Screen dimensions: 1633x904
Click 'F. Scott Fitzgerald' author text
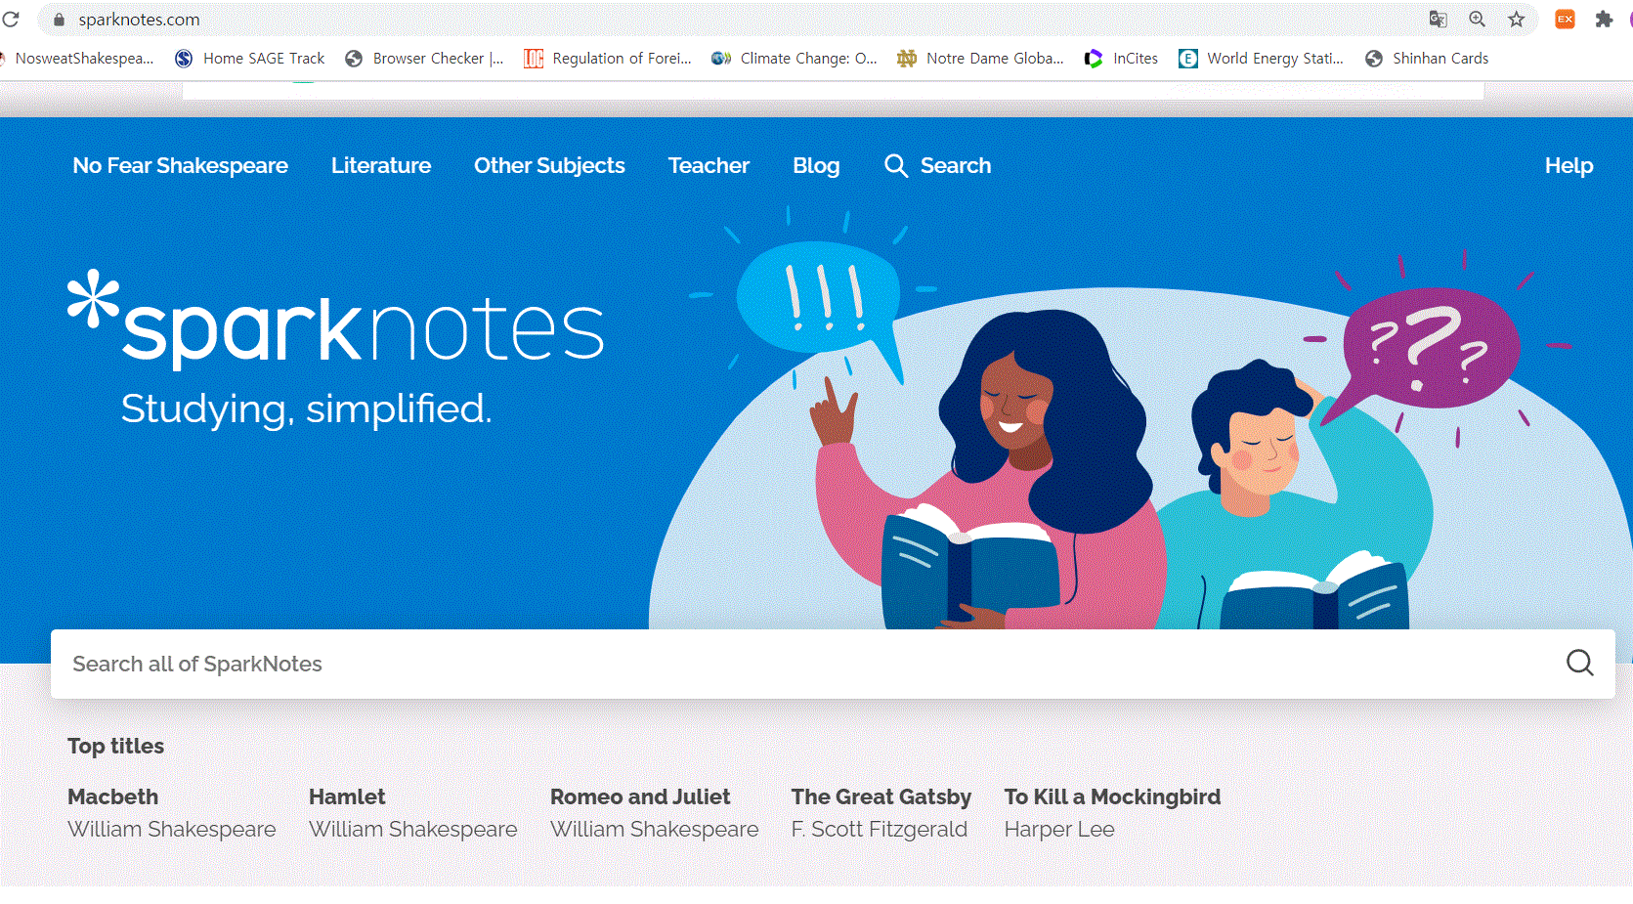point(880,829)
